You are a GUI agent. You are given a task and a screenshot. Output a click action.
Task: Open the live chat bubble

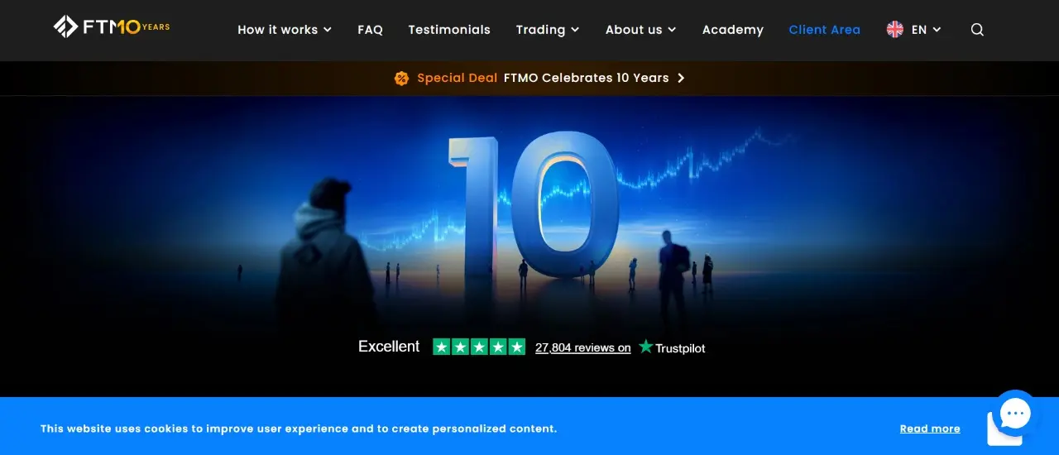1014,413
